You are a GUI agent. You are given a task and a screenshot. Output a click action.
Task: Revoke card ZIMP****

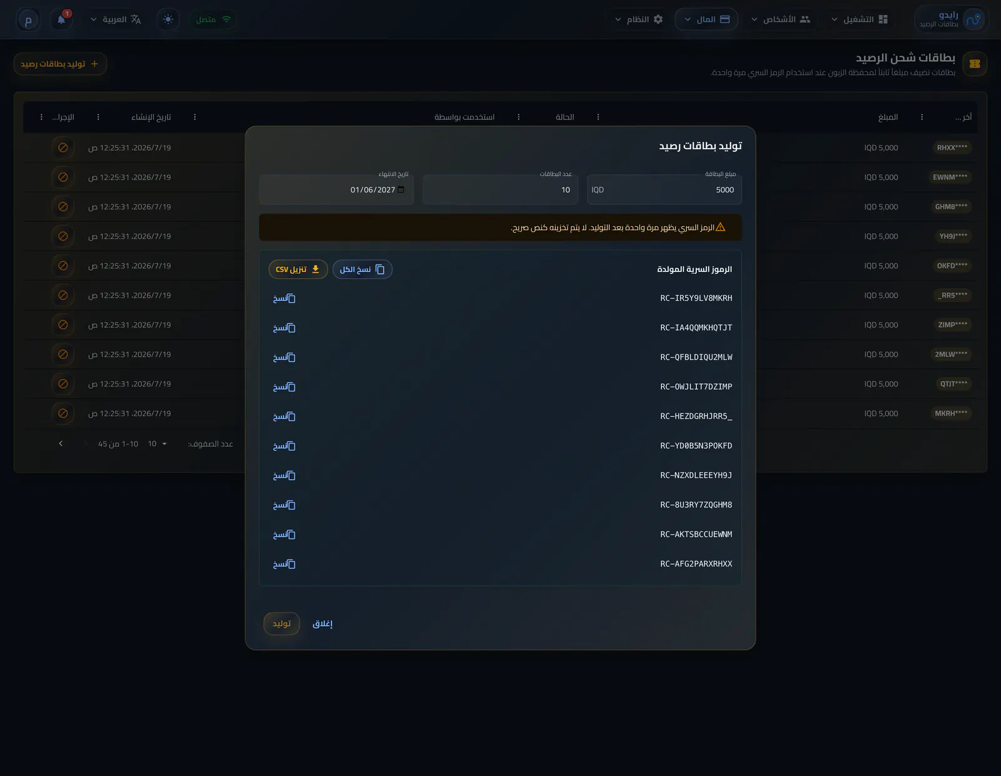(x=63, y=325)
